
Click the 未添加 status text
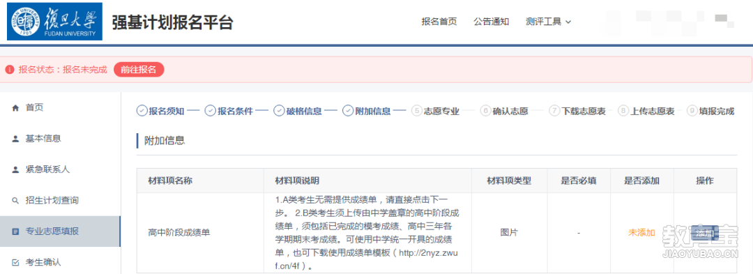click(641, 233)
